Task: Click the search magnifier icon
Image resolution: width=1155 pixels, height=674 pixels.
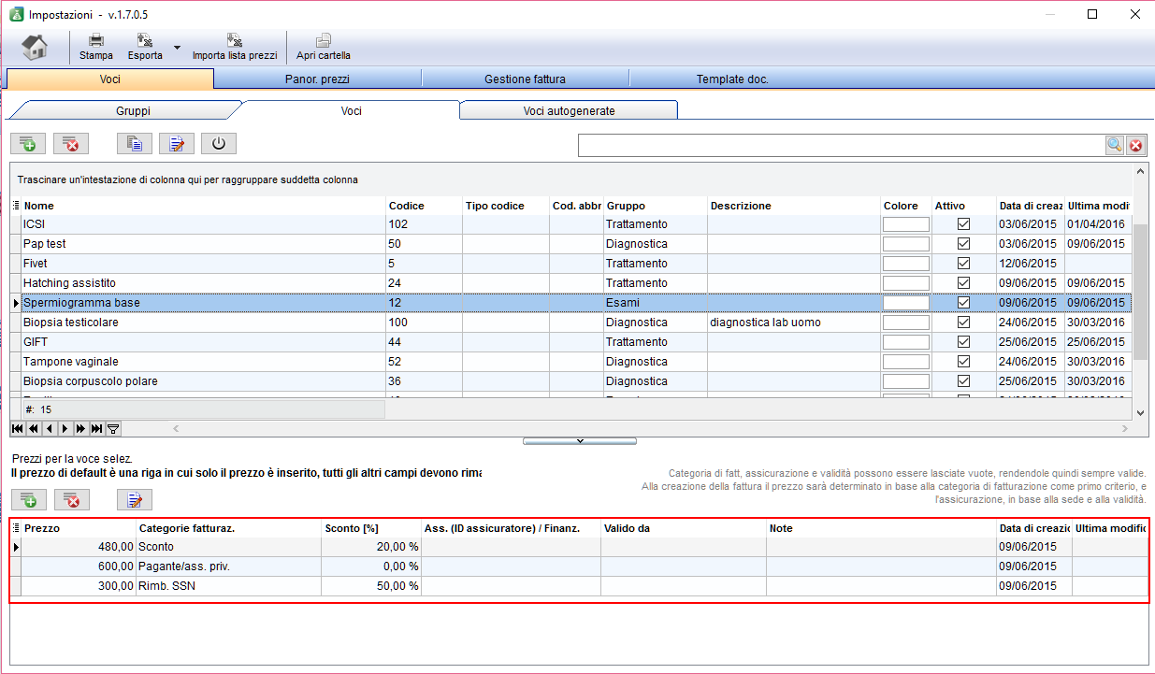Action: tap(1115, 145)
